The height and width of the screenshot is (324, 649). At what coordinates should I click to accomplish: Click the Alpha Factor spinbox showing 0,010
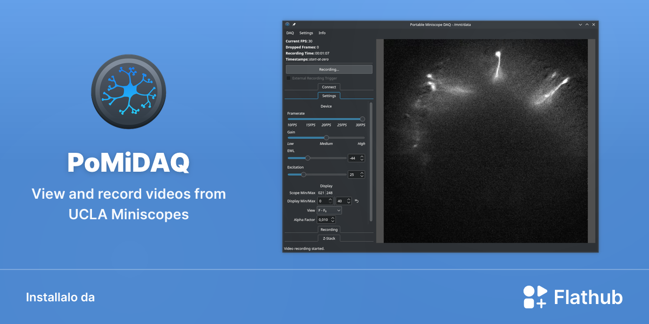point(327,220)
